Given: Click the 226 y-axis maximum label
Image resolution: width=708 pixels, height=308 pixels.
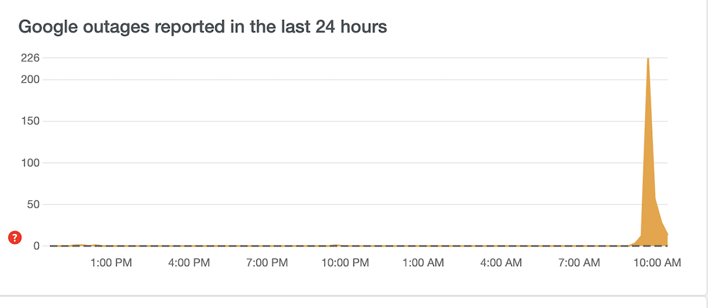Looking at the screenshot, I should (x=30, y=57).
